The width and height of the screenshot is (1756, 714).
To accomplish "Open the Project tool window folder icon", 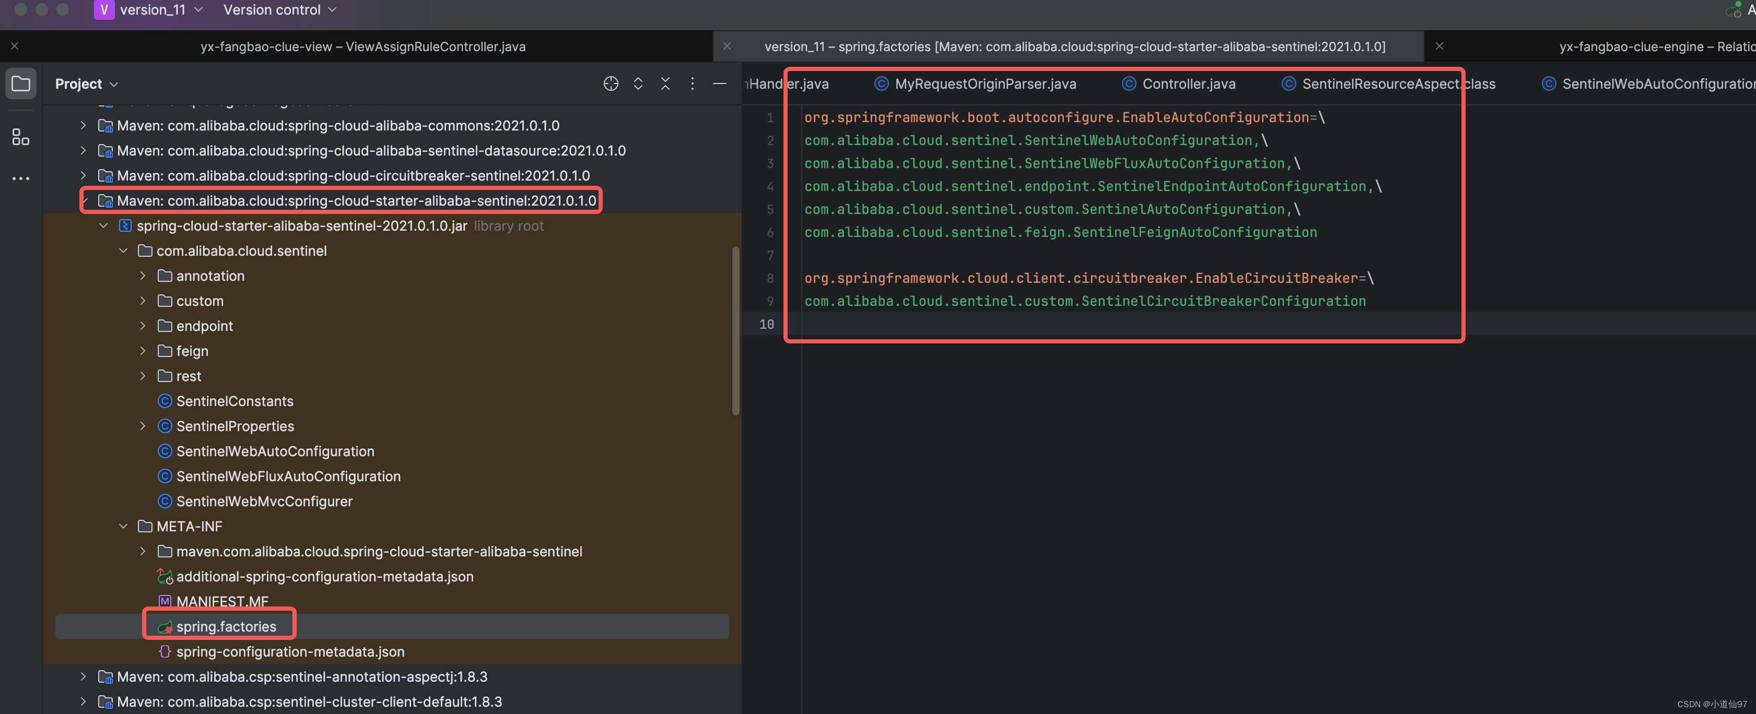I will coord(21,84).
